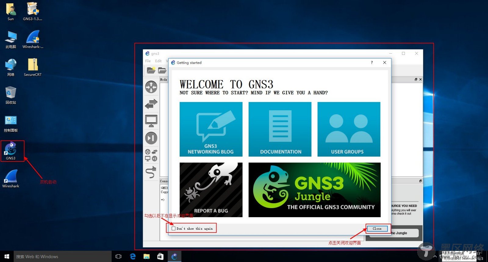This screenshot has height=262, width=488.
Task: Open the GNS3 Networking Blog tile
Action: pos(211,129)
